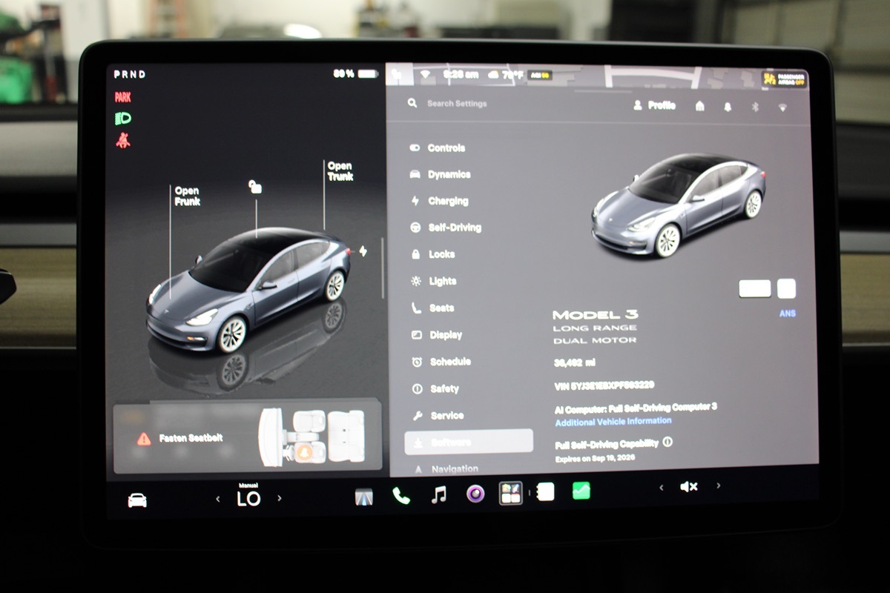
Task: Tap the passenger airbag off indicator
Action: pyautogui.click(x=784, y=79)
